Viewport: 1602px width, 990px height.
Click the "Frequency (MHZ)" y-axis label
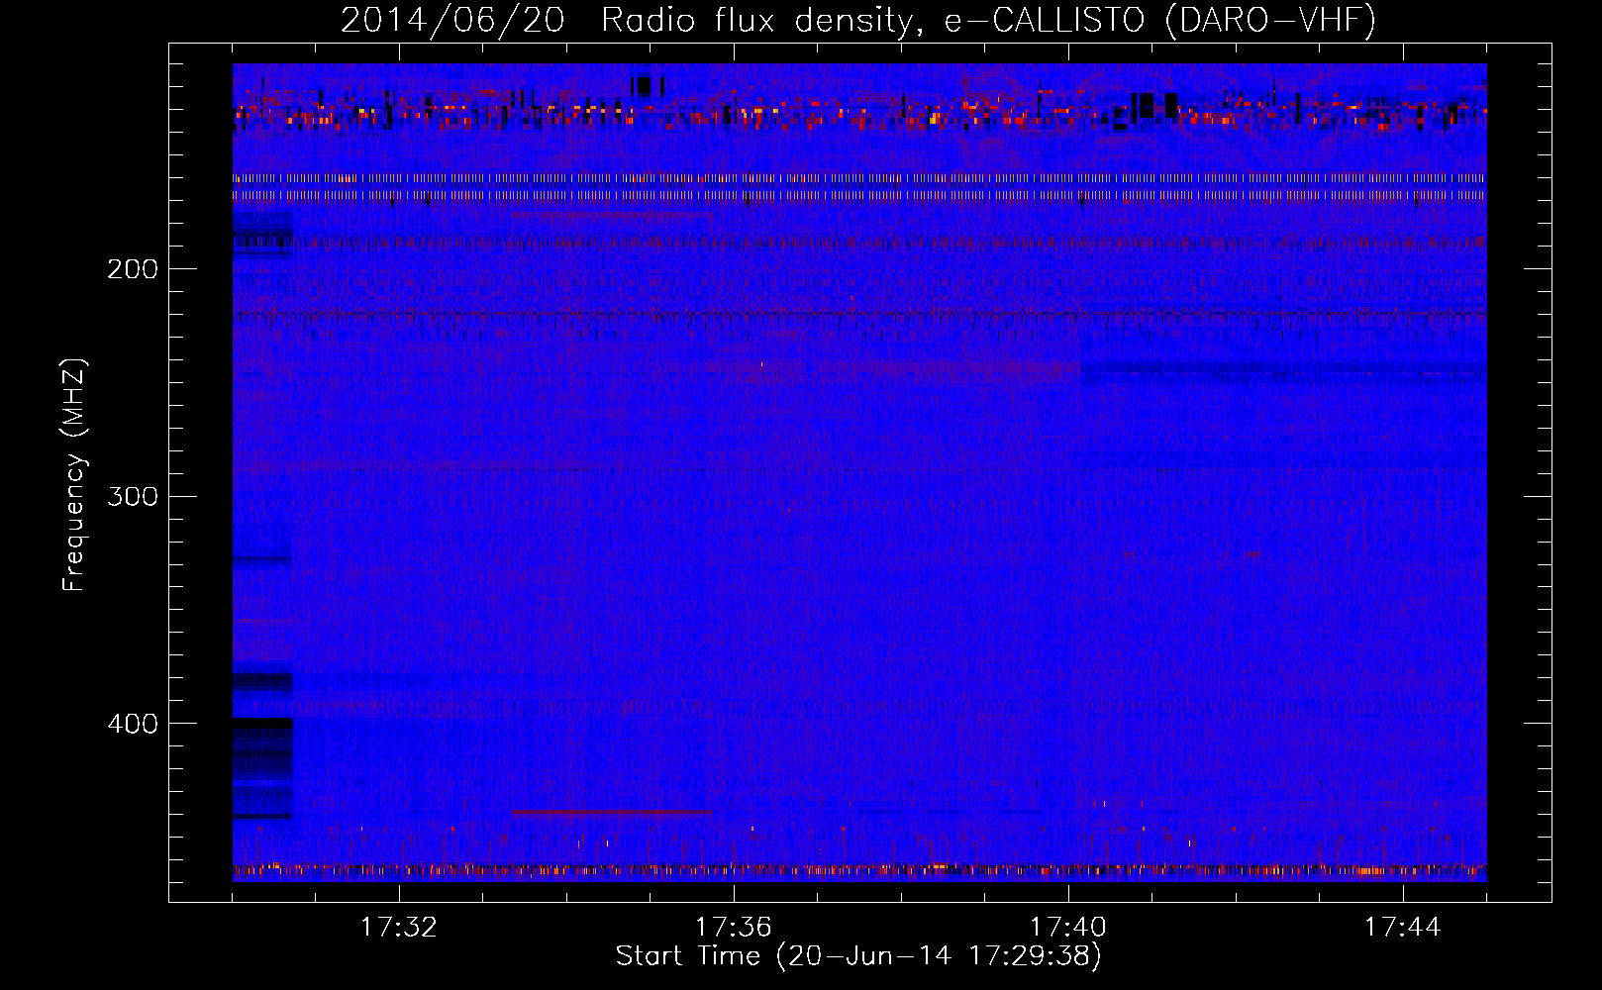pyautogui.click(x=74, y=475)
